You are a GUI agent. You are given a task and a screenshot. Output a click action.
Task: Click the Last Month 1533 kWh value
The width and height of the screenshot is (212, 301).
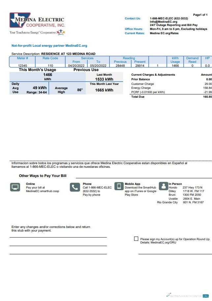(x=104, y=79)
